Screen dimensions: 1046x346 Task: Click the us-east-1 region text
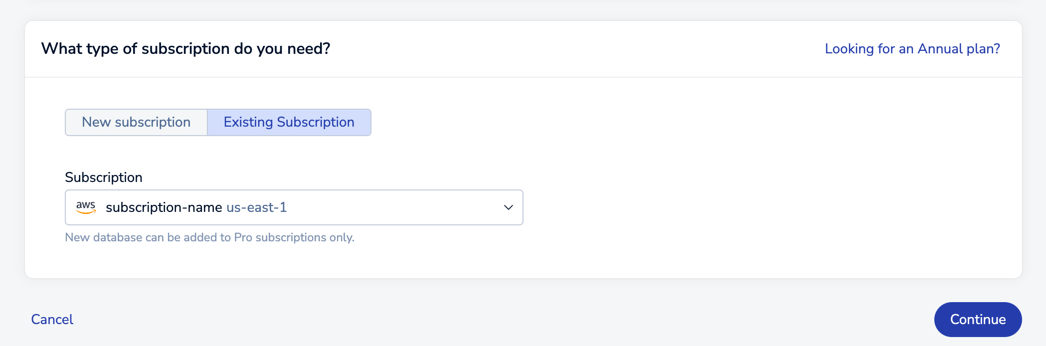257,207
